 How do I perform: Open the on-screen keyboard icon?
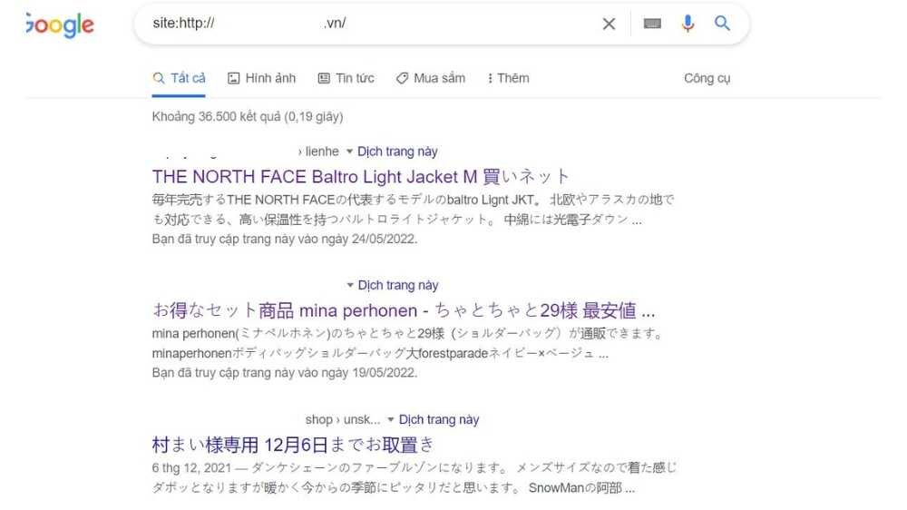coord(652,24)
